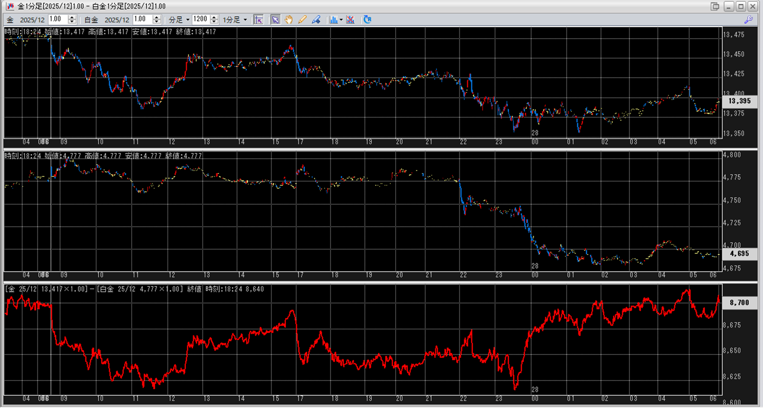The width and height of the screenshot is (763, 408).
Task: Click the 13,395 current price marker
Action: click(739, 101)
